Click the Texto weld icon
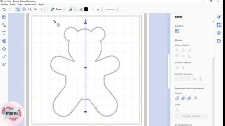 pos(177,110)
